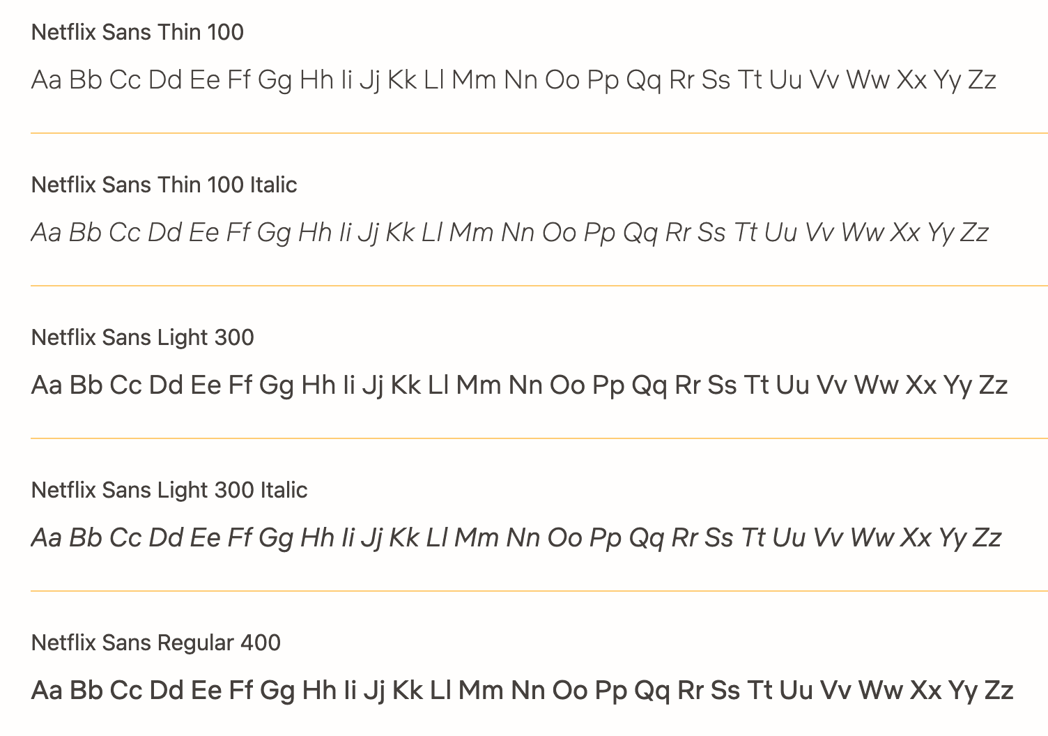Select the Netflix Sans Light 300 Italic title
The width and height of the screenshot is (1048, 736).
click(x=169, y=490)
